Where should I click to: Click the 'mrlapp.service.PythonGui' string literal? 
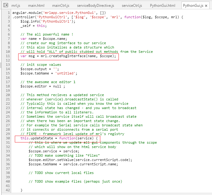69,13
